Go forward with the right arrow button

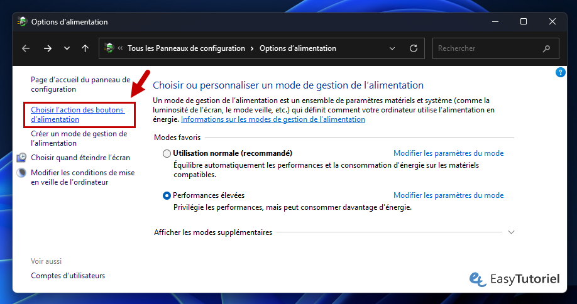click(x=48, y=48)
